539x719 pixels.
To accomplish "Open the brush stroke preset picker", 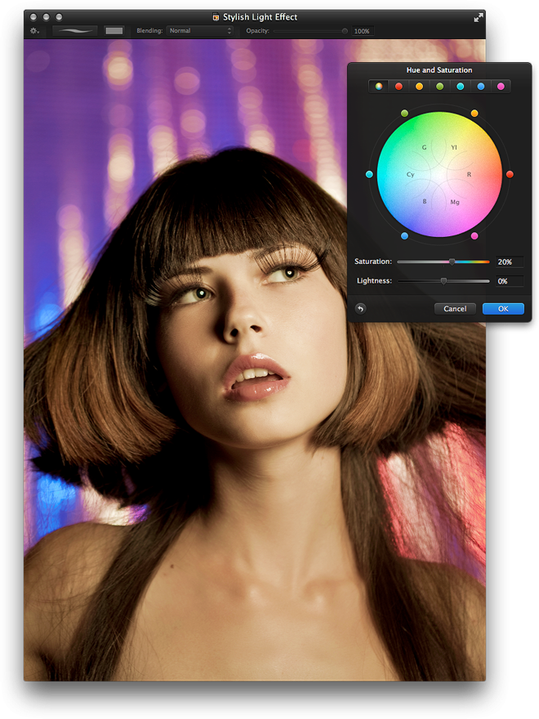I will [74, 31].
